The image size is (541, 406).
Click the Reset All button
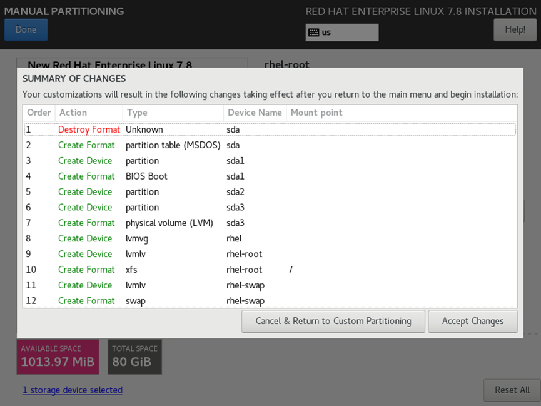[512, 390]
